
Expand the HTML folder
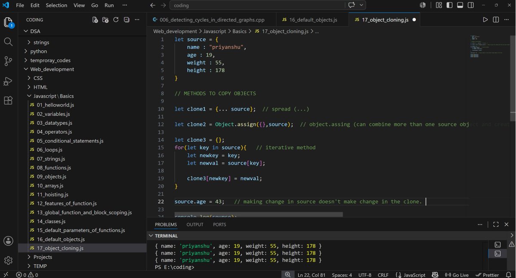click(40, 87)
